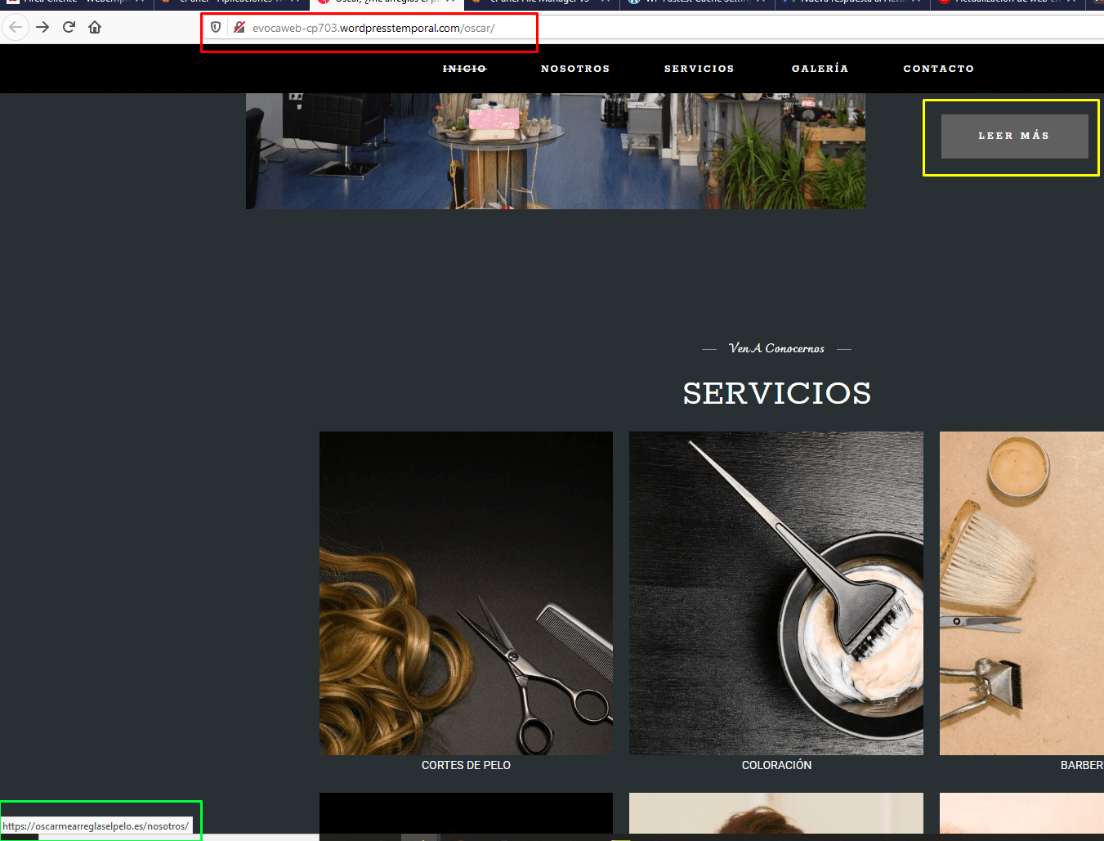Open the hair dye bowl and brush image
Screen dimensions: 1104x841
pos(776,593)
